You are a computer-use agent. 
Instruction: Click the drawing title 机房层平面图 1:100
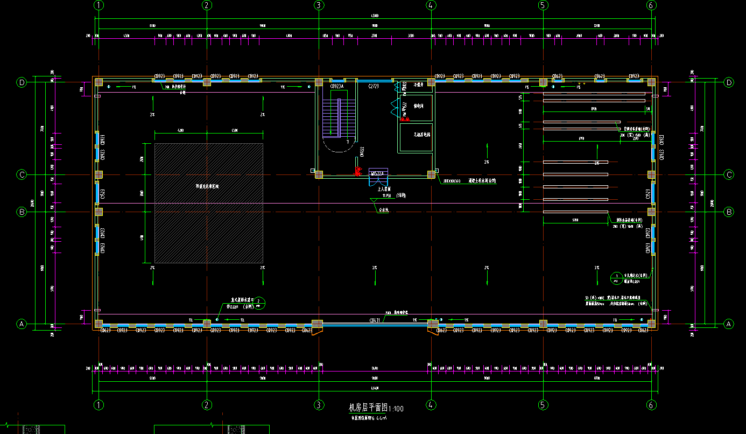coord(376,408)
